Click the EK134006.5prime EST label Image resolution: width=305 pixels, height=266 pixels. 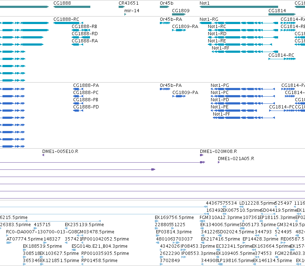click(x=220, y=225)
